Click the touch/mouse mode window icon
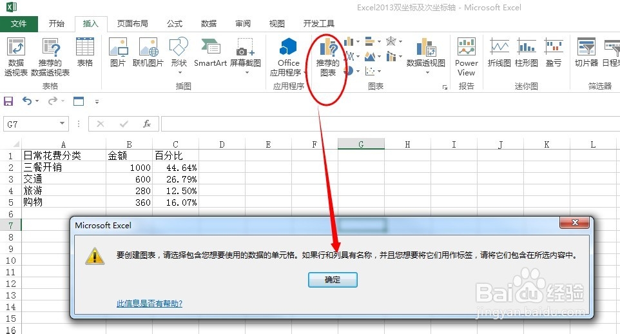The image size is (620, 334). click(x=79, y=101)
